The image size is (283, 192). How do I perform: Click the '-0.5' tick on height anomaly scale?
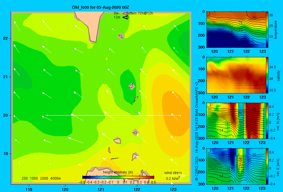tap(82, 182)
